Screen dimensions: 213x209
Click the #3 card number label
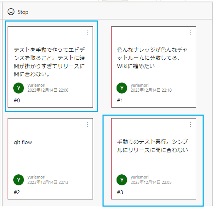[x=120, y=192]
